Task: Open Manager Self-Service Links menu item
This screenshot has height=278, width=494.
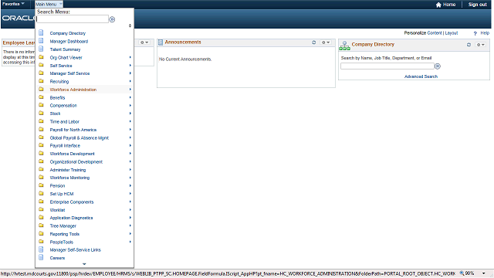Action: 76,250
